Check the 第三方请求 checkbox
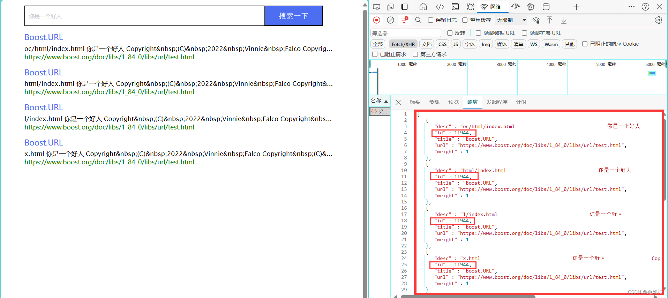This screenshot has height=298, width=668. tap(415, 54)
